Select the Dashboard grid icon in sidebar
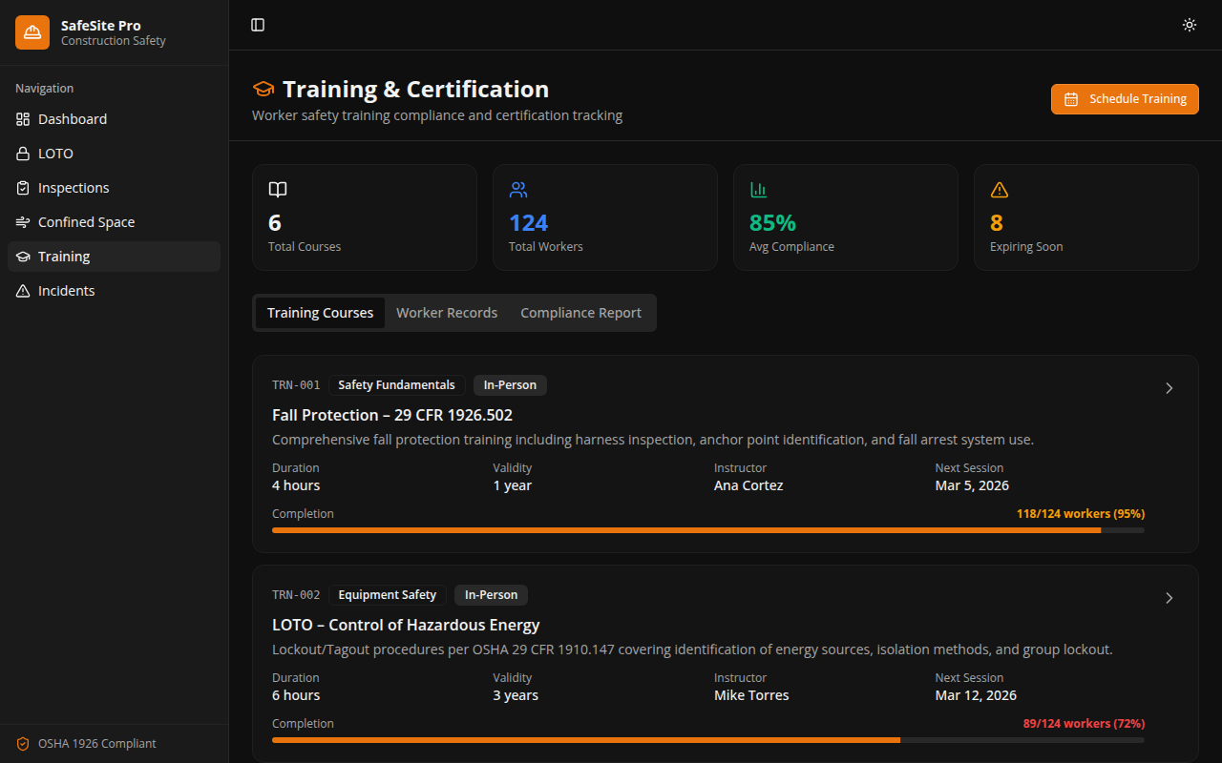Screen dimensions: 1222x763 (x=22, y=118)
